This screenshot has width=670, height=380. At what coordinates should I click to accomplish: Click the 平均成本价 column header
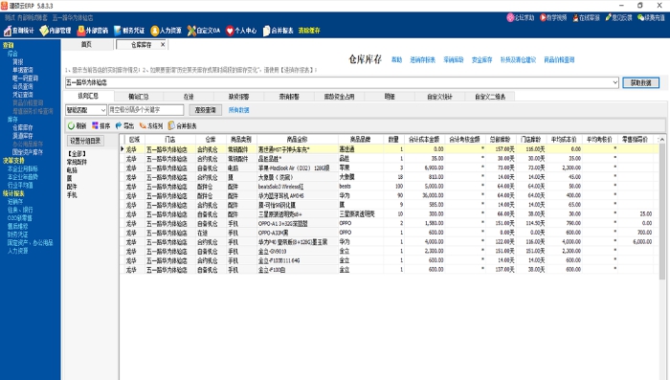[x=564, y=140]
